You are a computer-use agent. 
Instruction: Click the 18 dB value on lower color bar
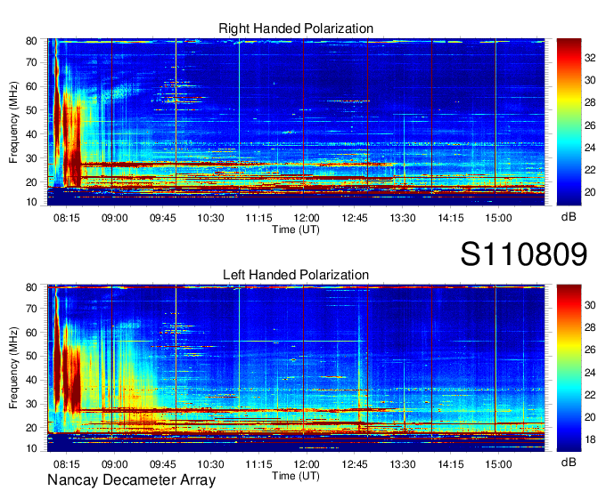(x=590, y=439)
